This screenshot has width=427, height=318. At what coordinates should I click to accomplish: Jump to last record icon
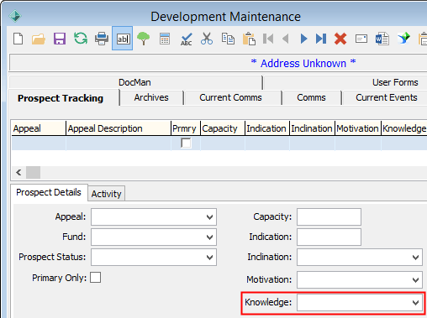321,39
